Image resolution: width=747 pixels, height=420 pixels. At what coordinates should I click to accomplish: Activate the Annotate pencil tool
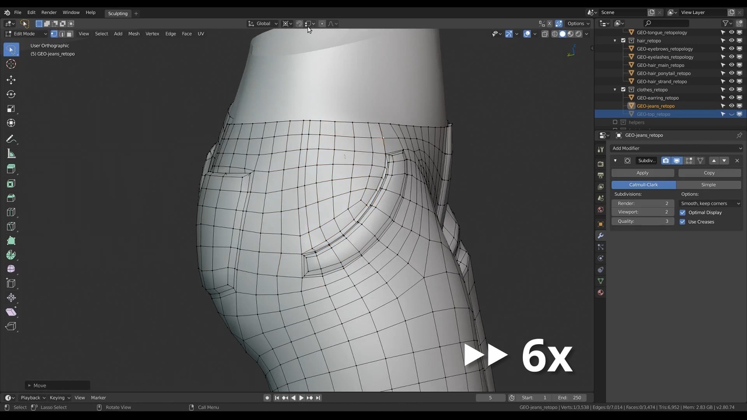click(11, 139)
